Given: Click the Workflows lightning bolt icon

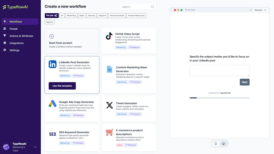Looking at the screenshot, I should [x=5, y=21].
